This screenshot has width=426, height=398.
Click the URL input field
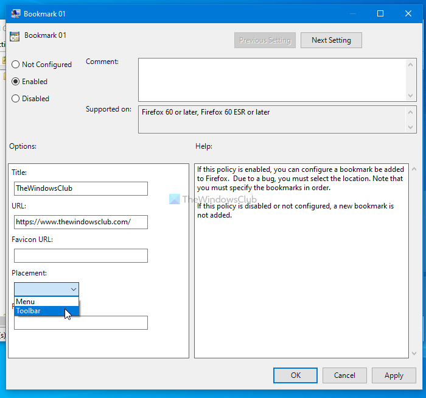click(x=81, y=222)
